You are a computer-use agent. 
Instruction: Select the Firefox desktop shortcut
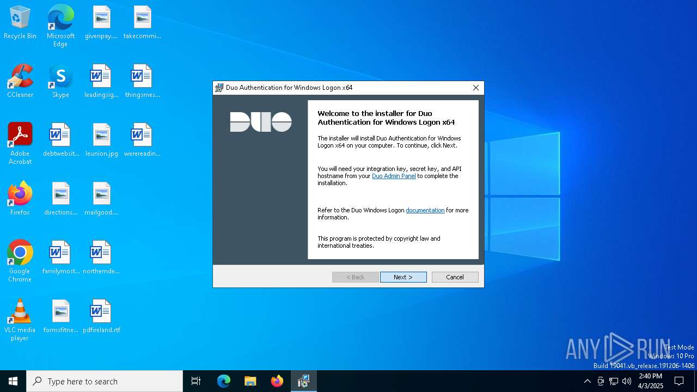(x=20, y=199)
